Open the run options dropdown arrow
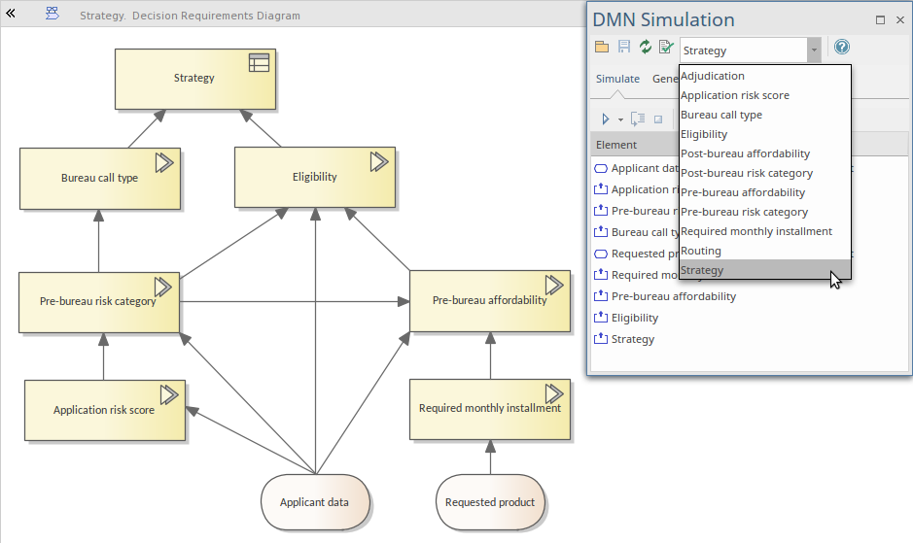913x543 pixels. point(621,119)
